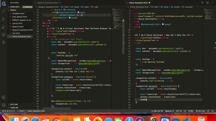Open the crimson color swatch on line 12
The image size is (216, 121).
[64, 10]
